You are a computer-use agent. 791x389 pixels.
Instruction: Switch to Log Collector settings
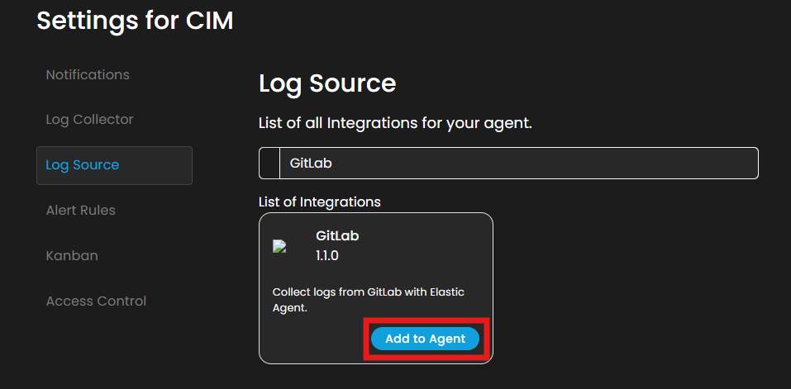point(89,120)
